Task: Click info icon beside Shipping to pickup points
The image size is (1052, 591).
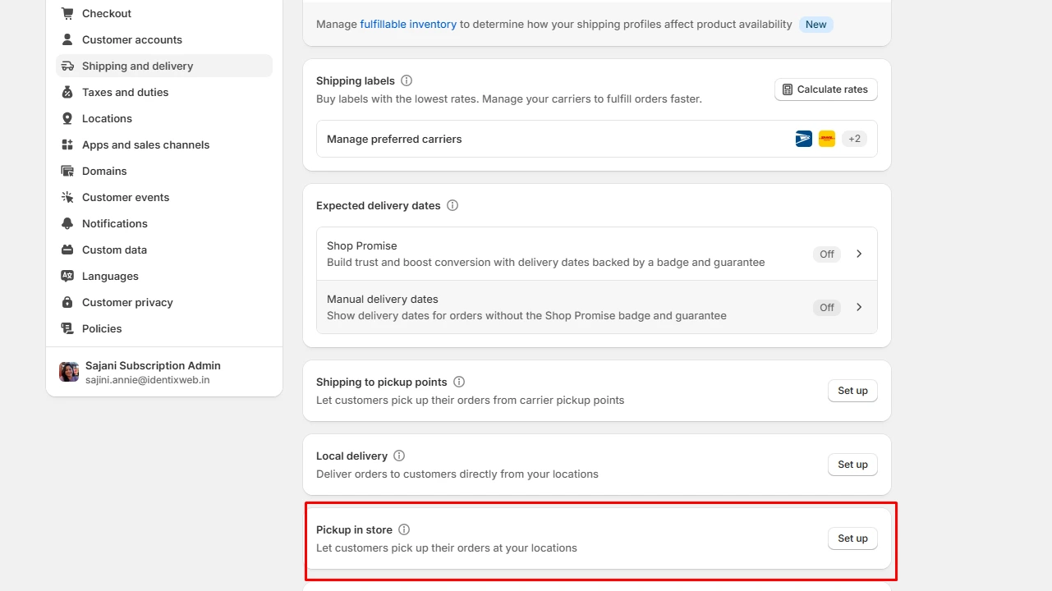Action: (459, 382)
